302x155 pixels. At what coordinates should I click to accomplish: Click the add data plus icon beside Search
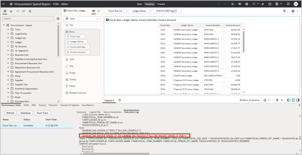(x=58, y=19)
